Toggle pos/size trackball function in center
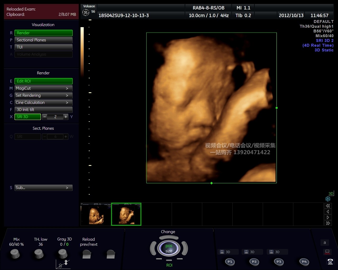Viewport: 338px width, 270px height. coord(169,248)
